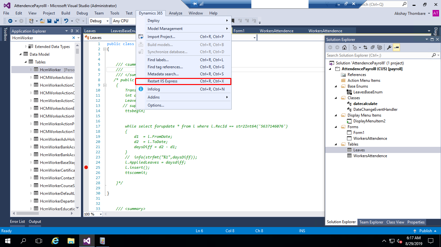Pin the Application Explorer panel
The height and width of the screenshot is (247, 441).
pos(71,31)
